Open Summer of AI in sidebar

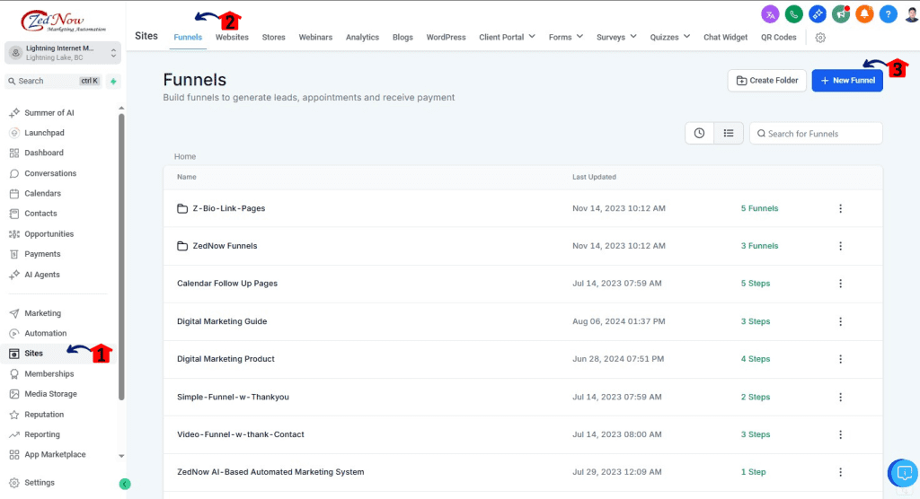click(x=41, y=112)
